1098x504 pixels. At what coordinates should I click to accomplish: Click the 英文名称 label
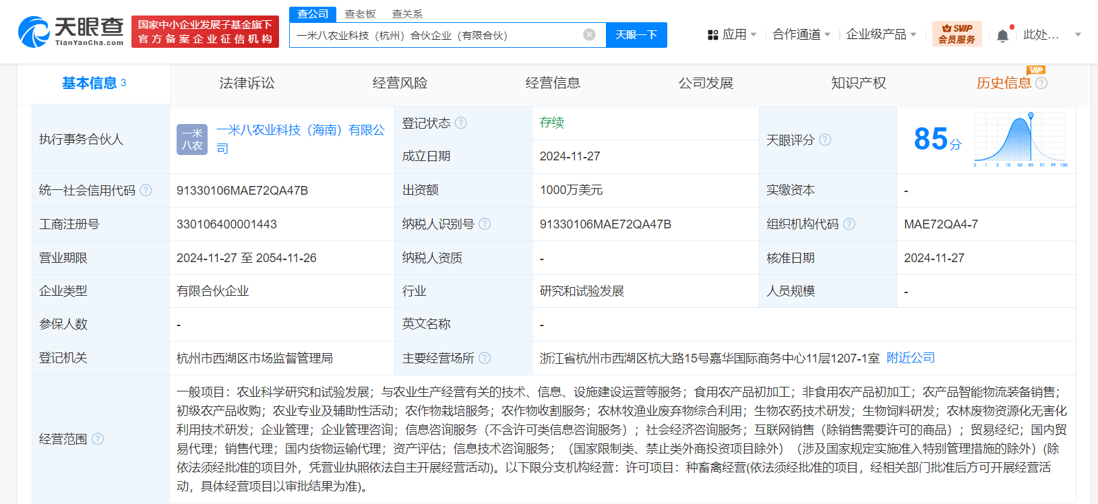coord(426,324)
